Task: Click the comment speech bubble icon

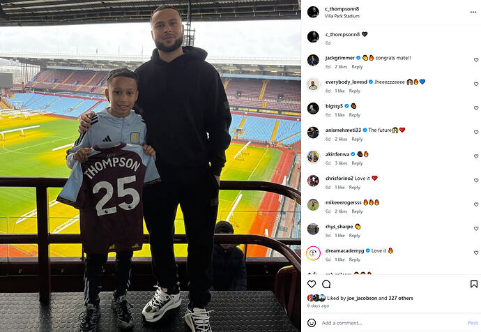Action: 326,284
